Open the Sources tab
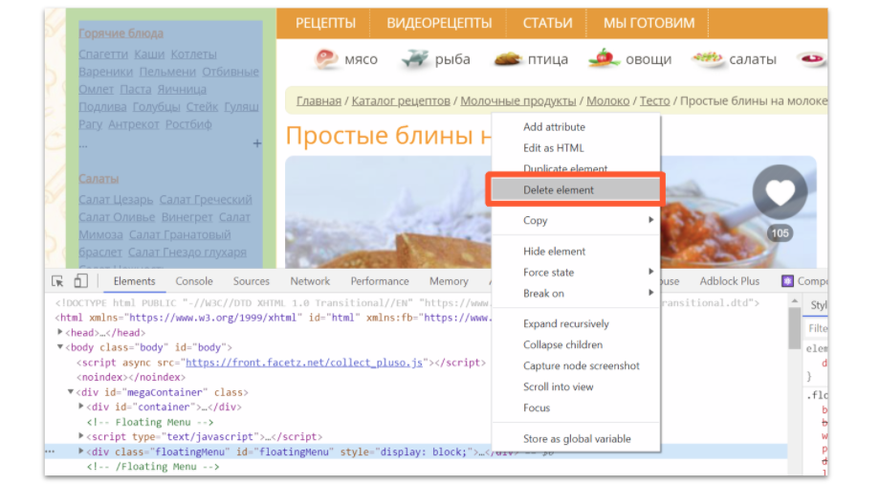The height and width of the screenshot is (485, 880). (x=252, y=281)
